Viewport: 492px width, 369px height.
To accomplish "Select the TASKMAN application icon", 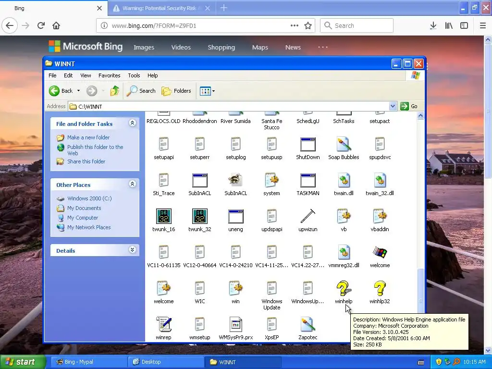I will tap(307, 180).
